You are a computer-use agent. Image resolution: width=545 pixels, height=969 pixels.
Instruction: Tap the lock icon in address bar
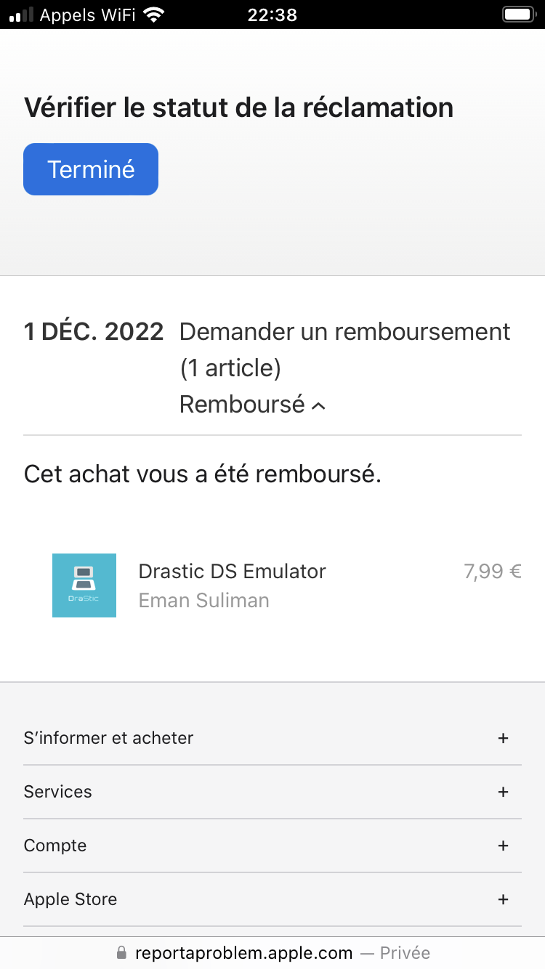pos(121,953)
